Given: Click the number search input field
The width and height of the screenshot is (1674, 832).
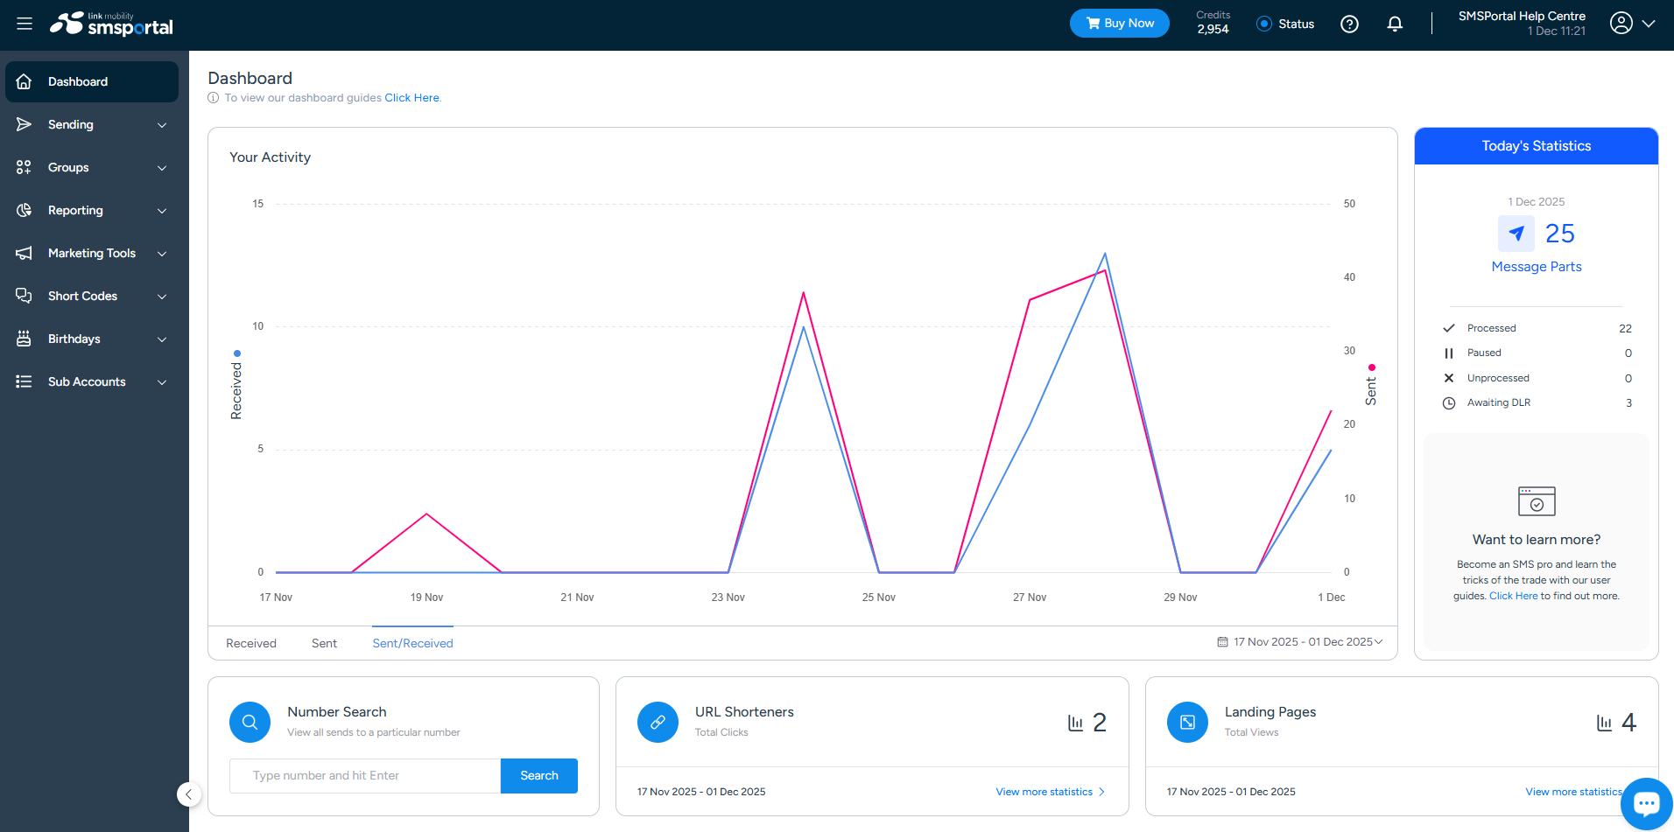Looking at the screenshot, I should tap(365, 776).
